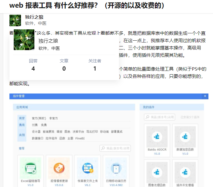Image resolution: width=213 pixels, height=187 pixels.
Task: Click the magnifier icon in the store search
Action: [x=103, y=148]
